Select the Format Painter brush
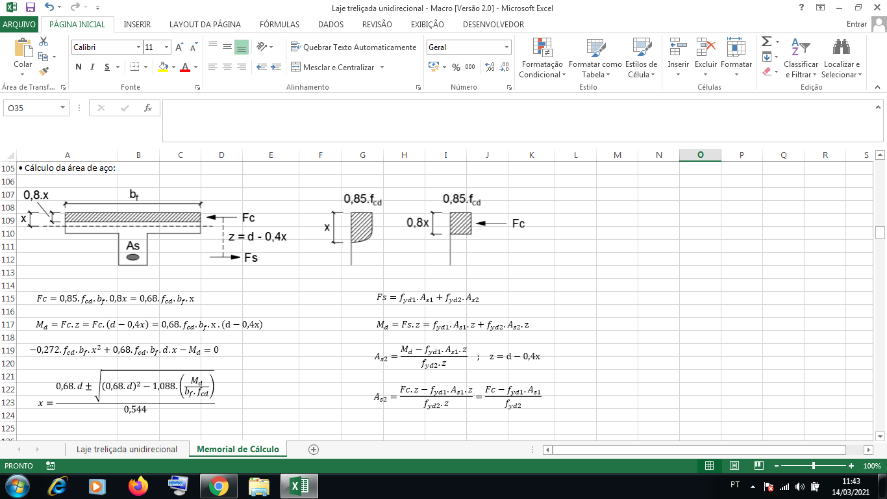This screenshot has width=887, height=499. [44, 71]
